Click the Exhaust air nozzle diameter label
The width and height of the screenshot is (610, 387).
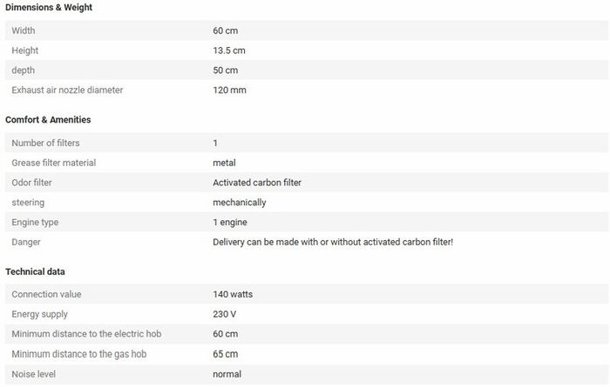67,90
